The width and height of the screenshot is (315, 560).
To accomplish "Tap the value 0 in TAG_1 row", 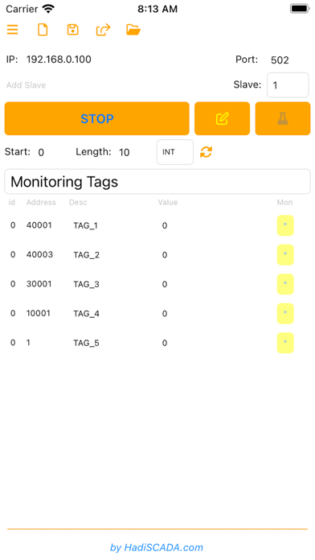I will (165, 225).
